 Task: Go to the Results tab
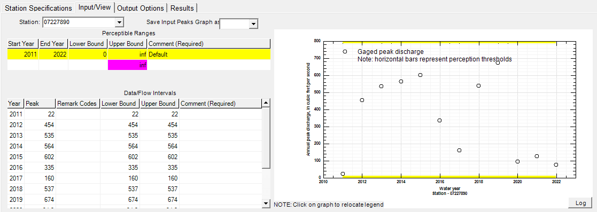[x=182, y=7]
